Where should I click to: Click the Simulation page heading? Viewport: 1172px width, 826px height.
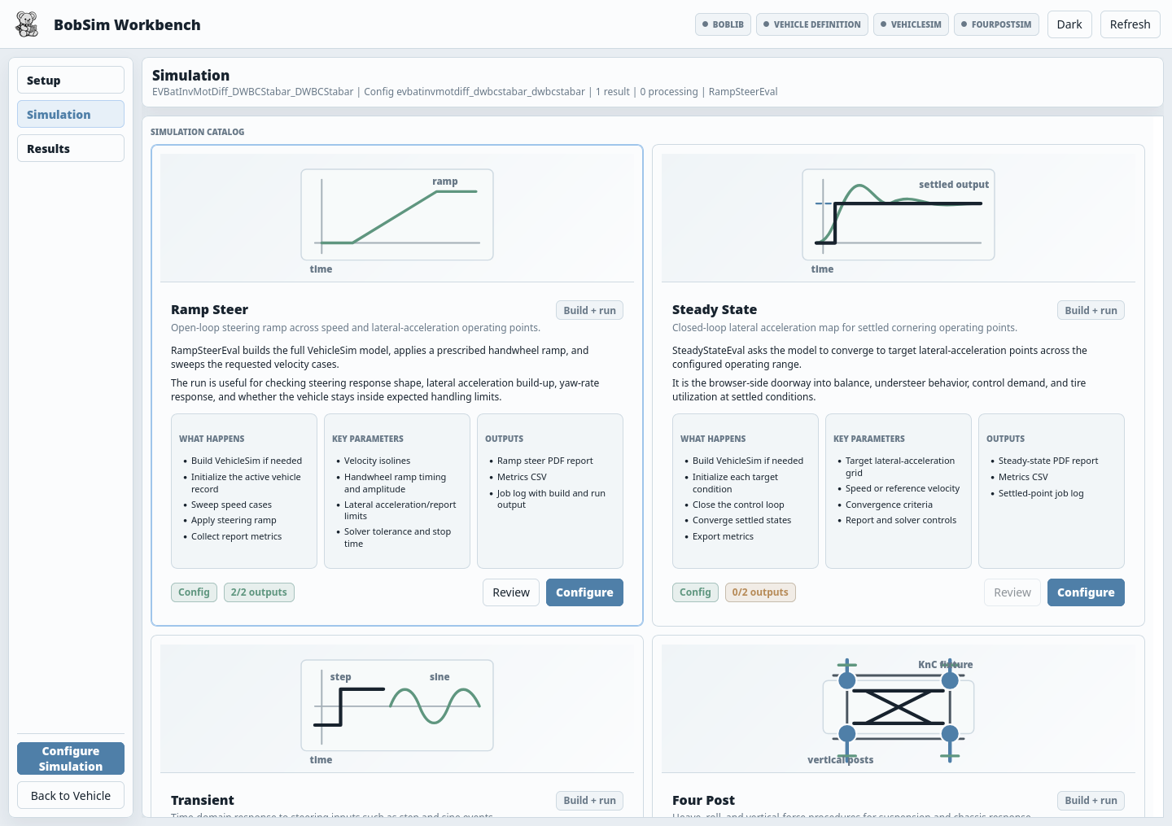click(190, 75)
